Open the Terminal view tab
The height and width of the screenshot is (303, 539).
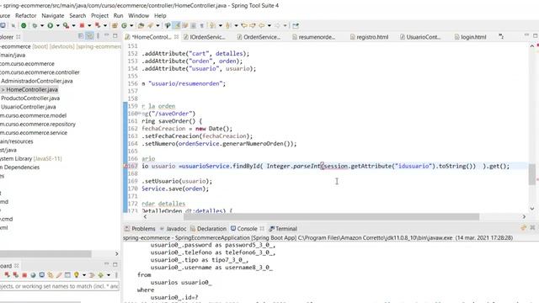point(283,229)
